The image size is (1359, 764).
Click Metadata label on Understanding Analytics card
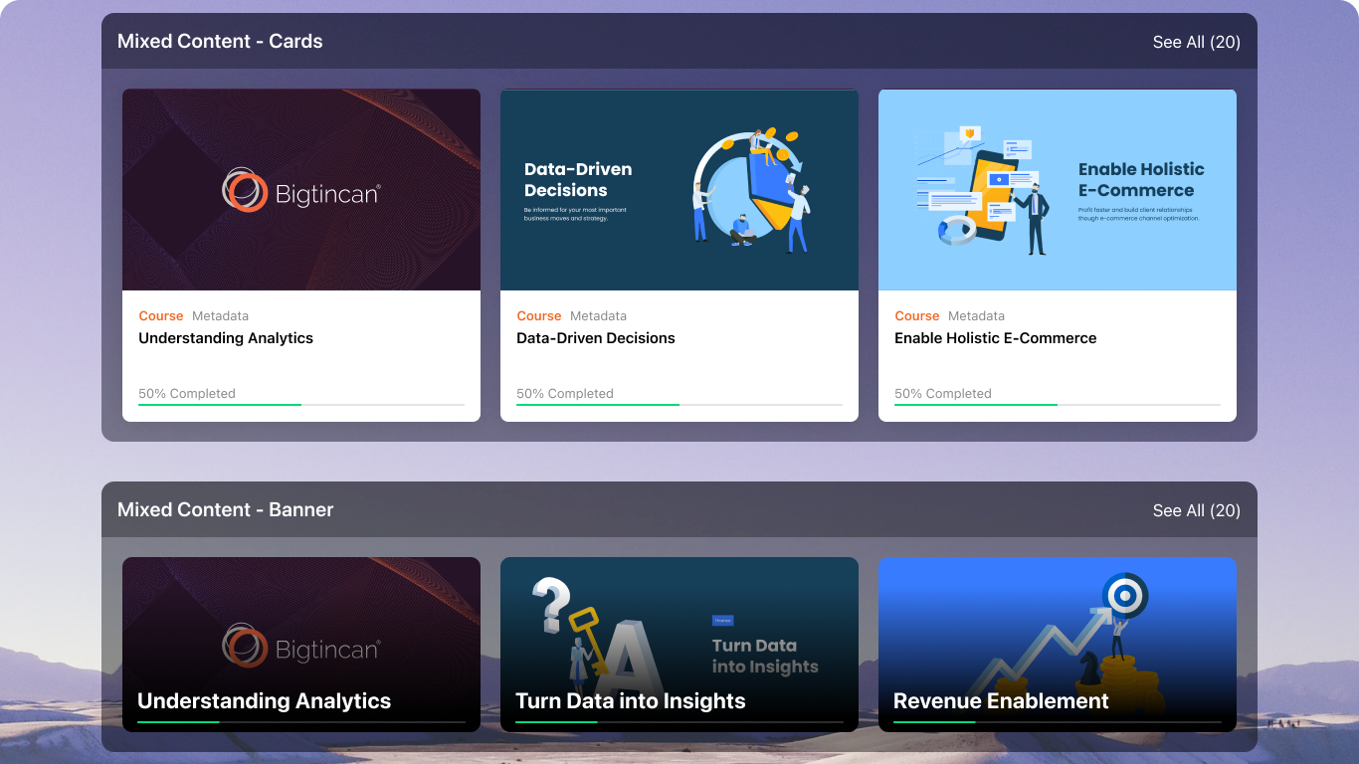[220, 316]
